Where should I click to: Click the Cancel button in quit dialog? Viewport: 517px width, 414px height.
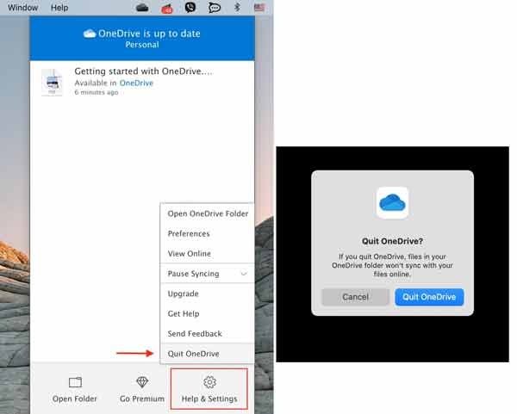[x=355, y=297]
